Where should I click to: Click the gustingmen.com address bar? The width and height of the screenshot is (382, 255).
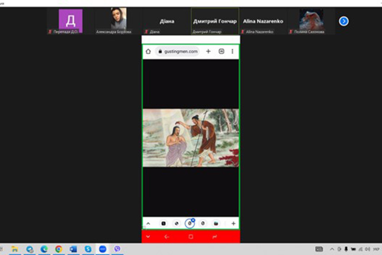[178, 51]
